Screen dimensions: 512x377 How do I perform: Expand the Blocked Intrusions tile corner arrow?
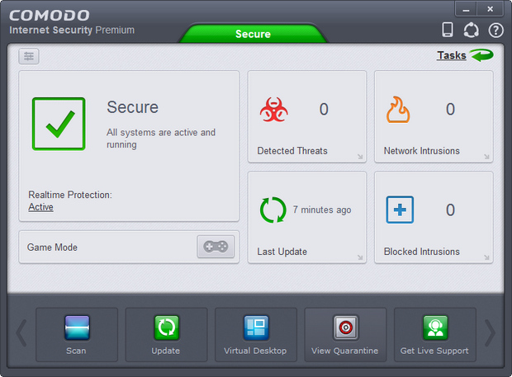click(x=486, y=257)
